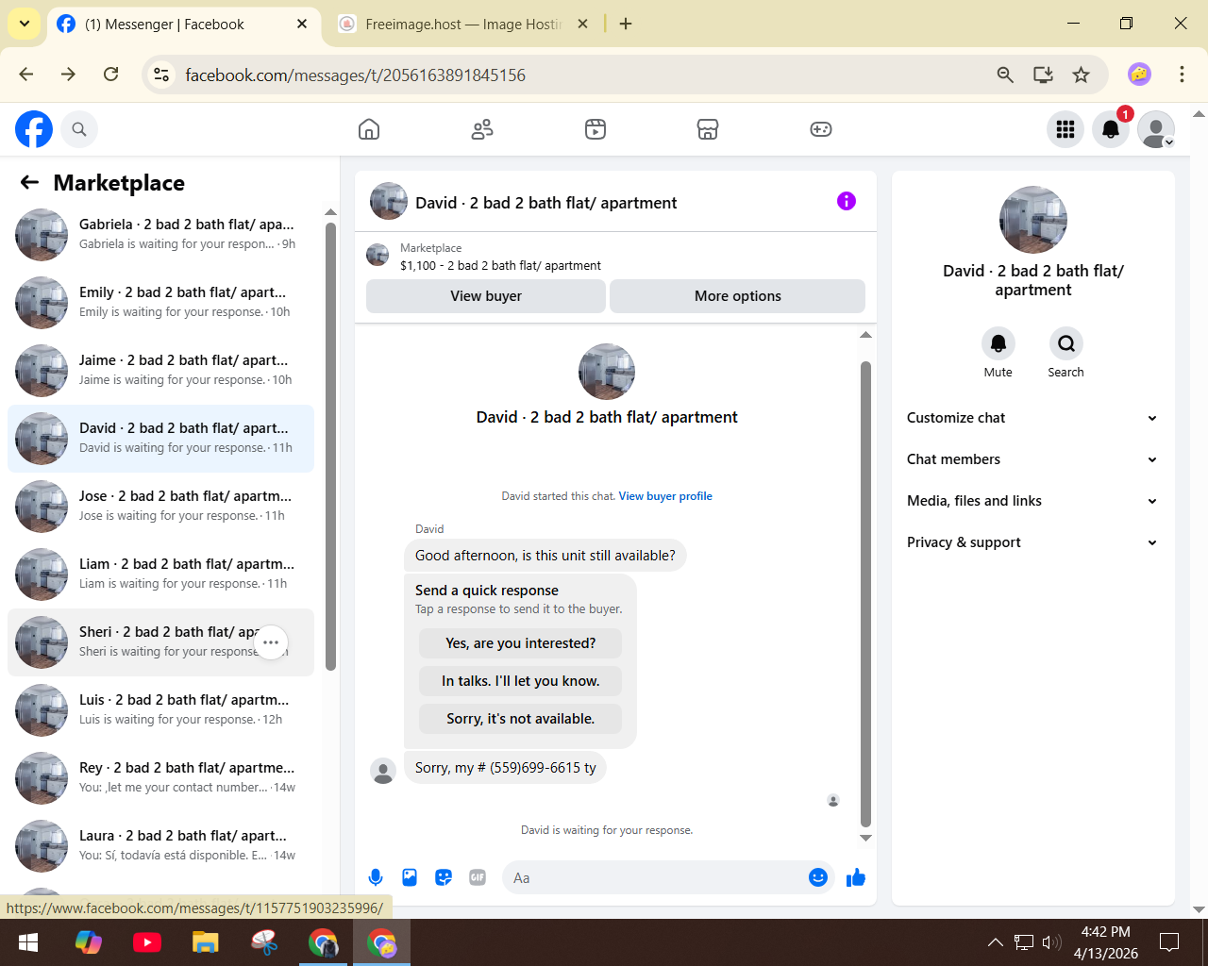Image resolution: width=1208 pixels, height=966 pixels.
Task: Open the emoji picker smiley
Action: pyautogui.click(x=818, y=877)
